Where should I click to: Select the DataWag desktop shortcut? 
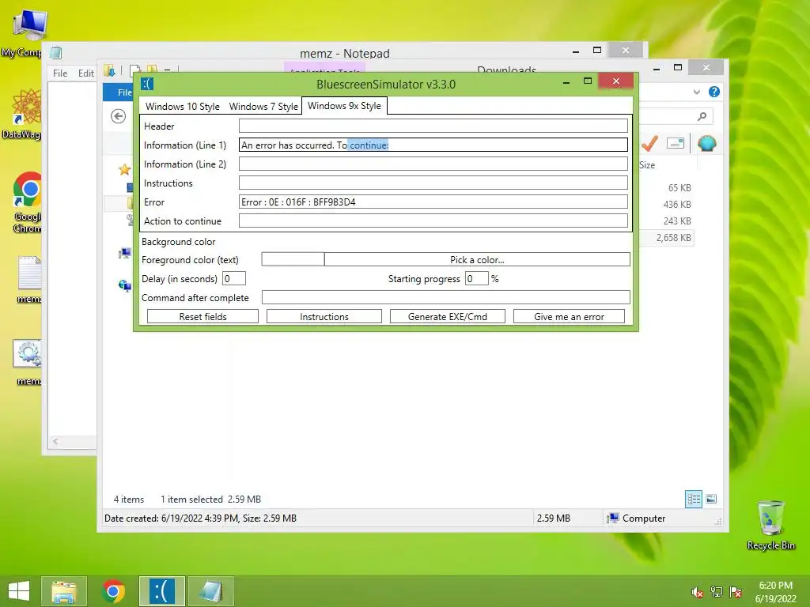pos(21,114)
